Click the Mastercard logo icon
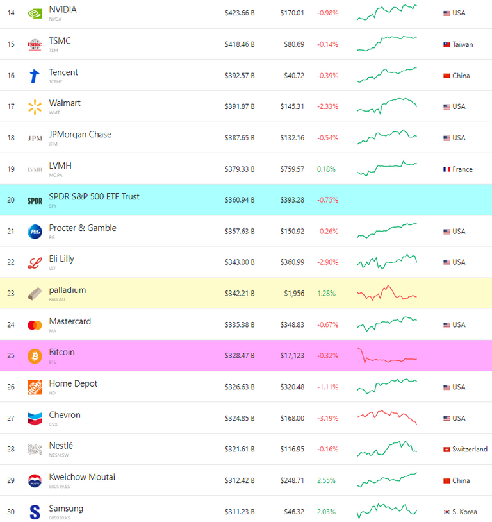 35,325
